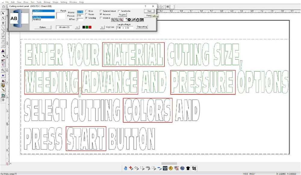The image size is (301, 175).
Task: Open the Bitmap menu
Action: pyautogui.click(x=47, y=2)
